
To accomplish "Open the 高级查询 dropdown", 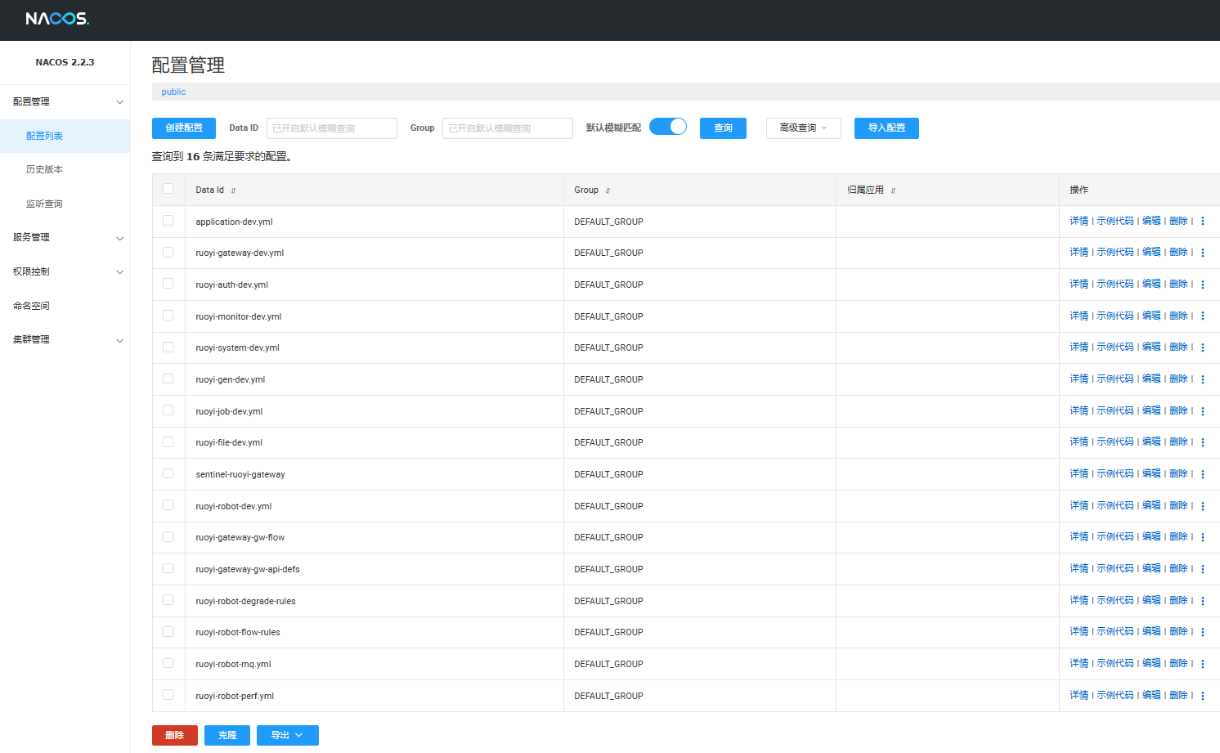I will tap(803, 128).
